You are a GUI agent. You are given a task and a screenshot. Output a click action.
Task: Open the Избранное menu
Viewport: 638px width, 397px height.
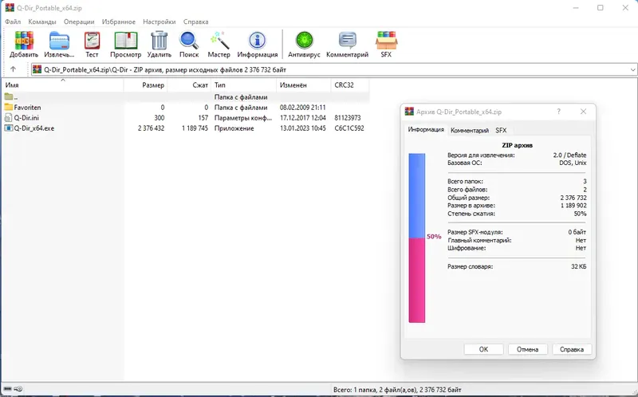click(x=119, y=22)
